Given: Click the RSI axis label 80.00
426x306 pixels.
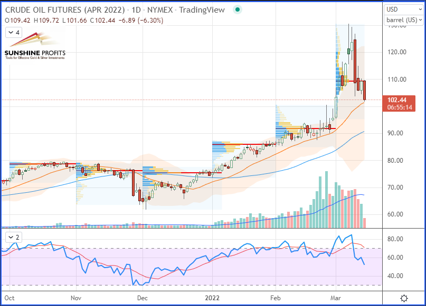Looking at the screenshot, I should pyautogui.click(x=395, y=239).
